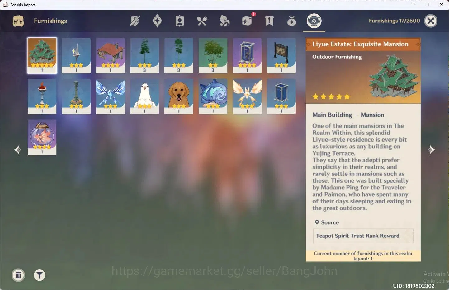Select the silver spike three-star item
The image size is (449, 290).
[76, 55]
